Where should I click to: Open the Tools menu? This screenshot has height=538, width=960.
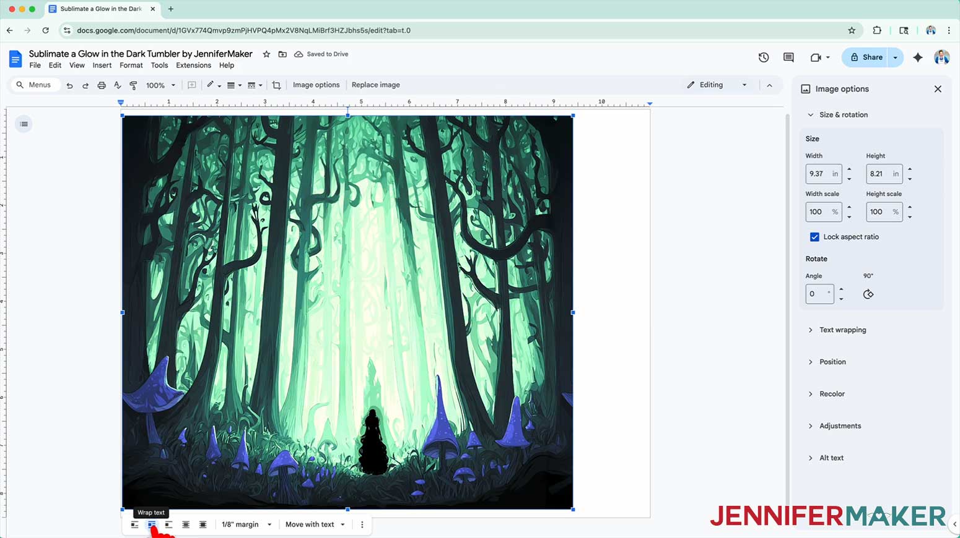click(x=159, y=66)
